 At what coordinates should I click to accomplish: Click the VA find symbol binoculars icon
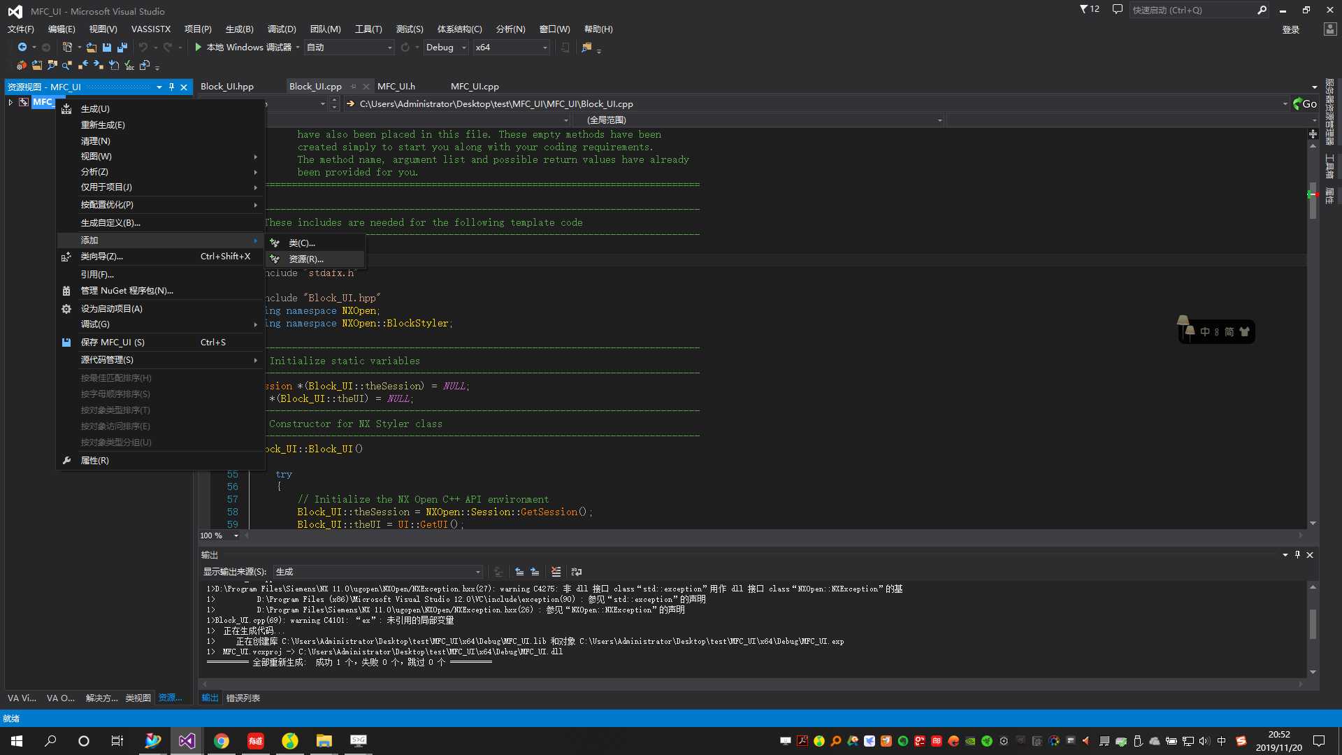coord(52,65)
